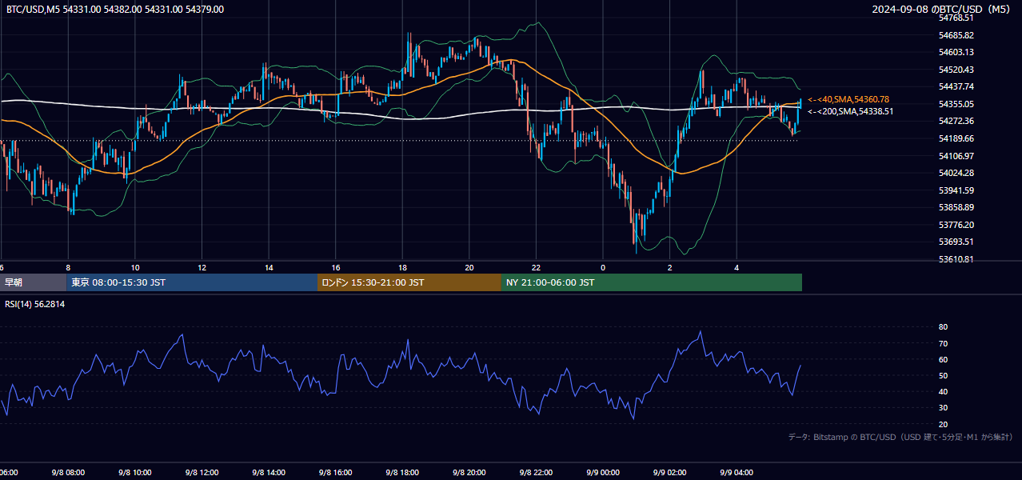Click the Bitstamp data source note

(x=900, y=437)
